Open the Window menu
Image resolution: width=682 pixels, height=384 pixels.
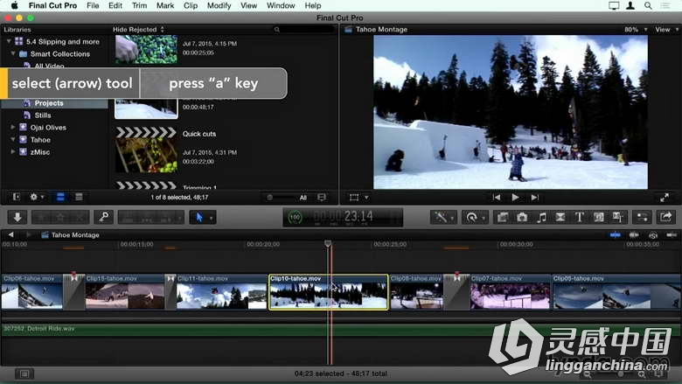tap(281, 5)
